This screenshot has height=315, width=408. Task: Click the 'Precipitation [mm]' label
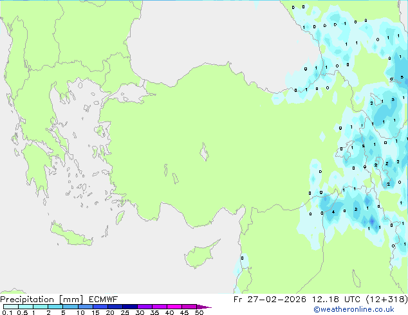pos(42,300)
